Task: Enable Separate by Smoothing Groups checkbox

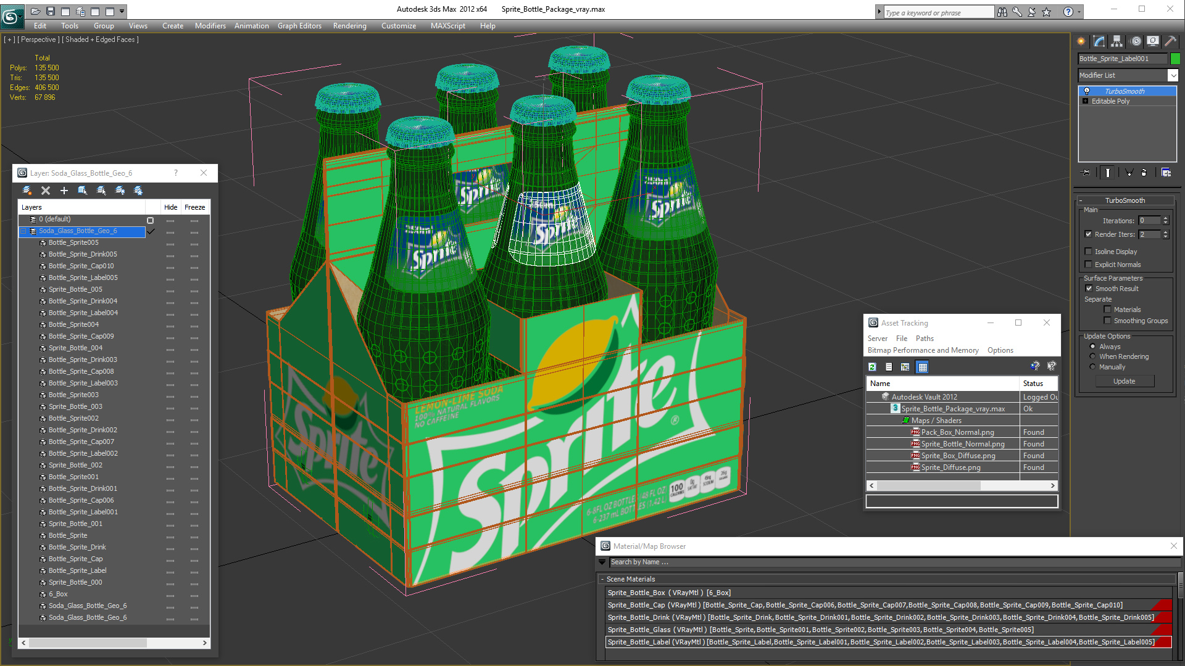Action: 1107,321
